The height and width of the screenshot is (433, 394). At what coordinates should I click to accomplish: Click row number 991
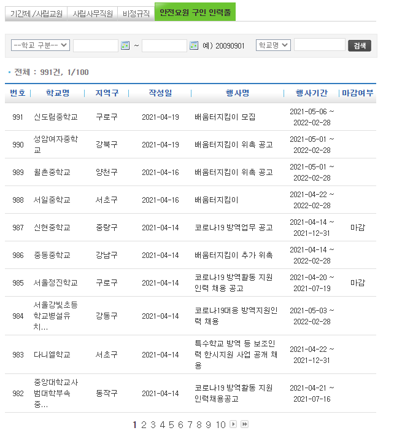pyautogui.click(x=18, y=117)
